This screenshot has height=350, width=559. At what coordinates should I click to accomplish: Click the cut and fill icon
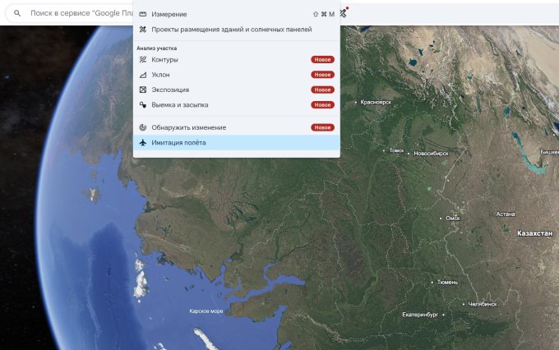click(x=142, y=105)
